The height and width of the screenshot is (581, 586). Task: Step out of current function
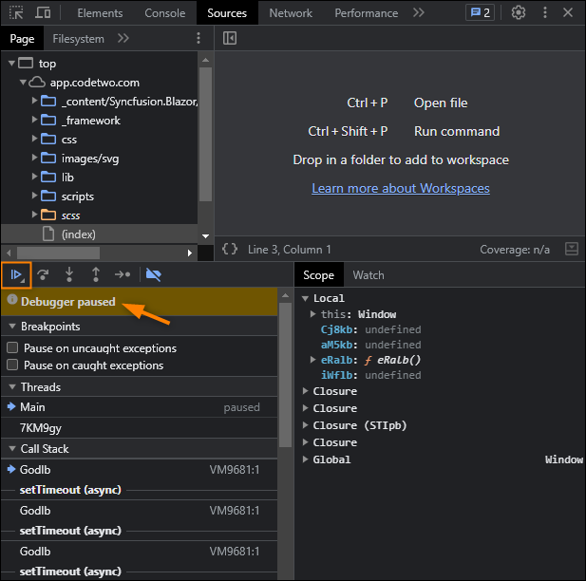[96, 275]
